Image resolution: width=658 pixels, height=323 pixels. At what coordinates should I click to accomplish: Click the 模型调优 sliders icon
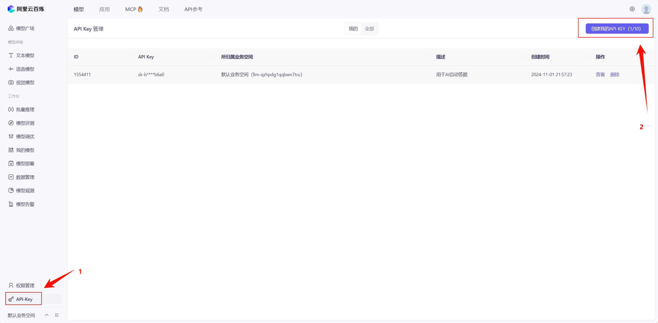[11, 136]
